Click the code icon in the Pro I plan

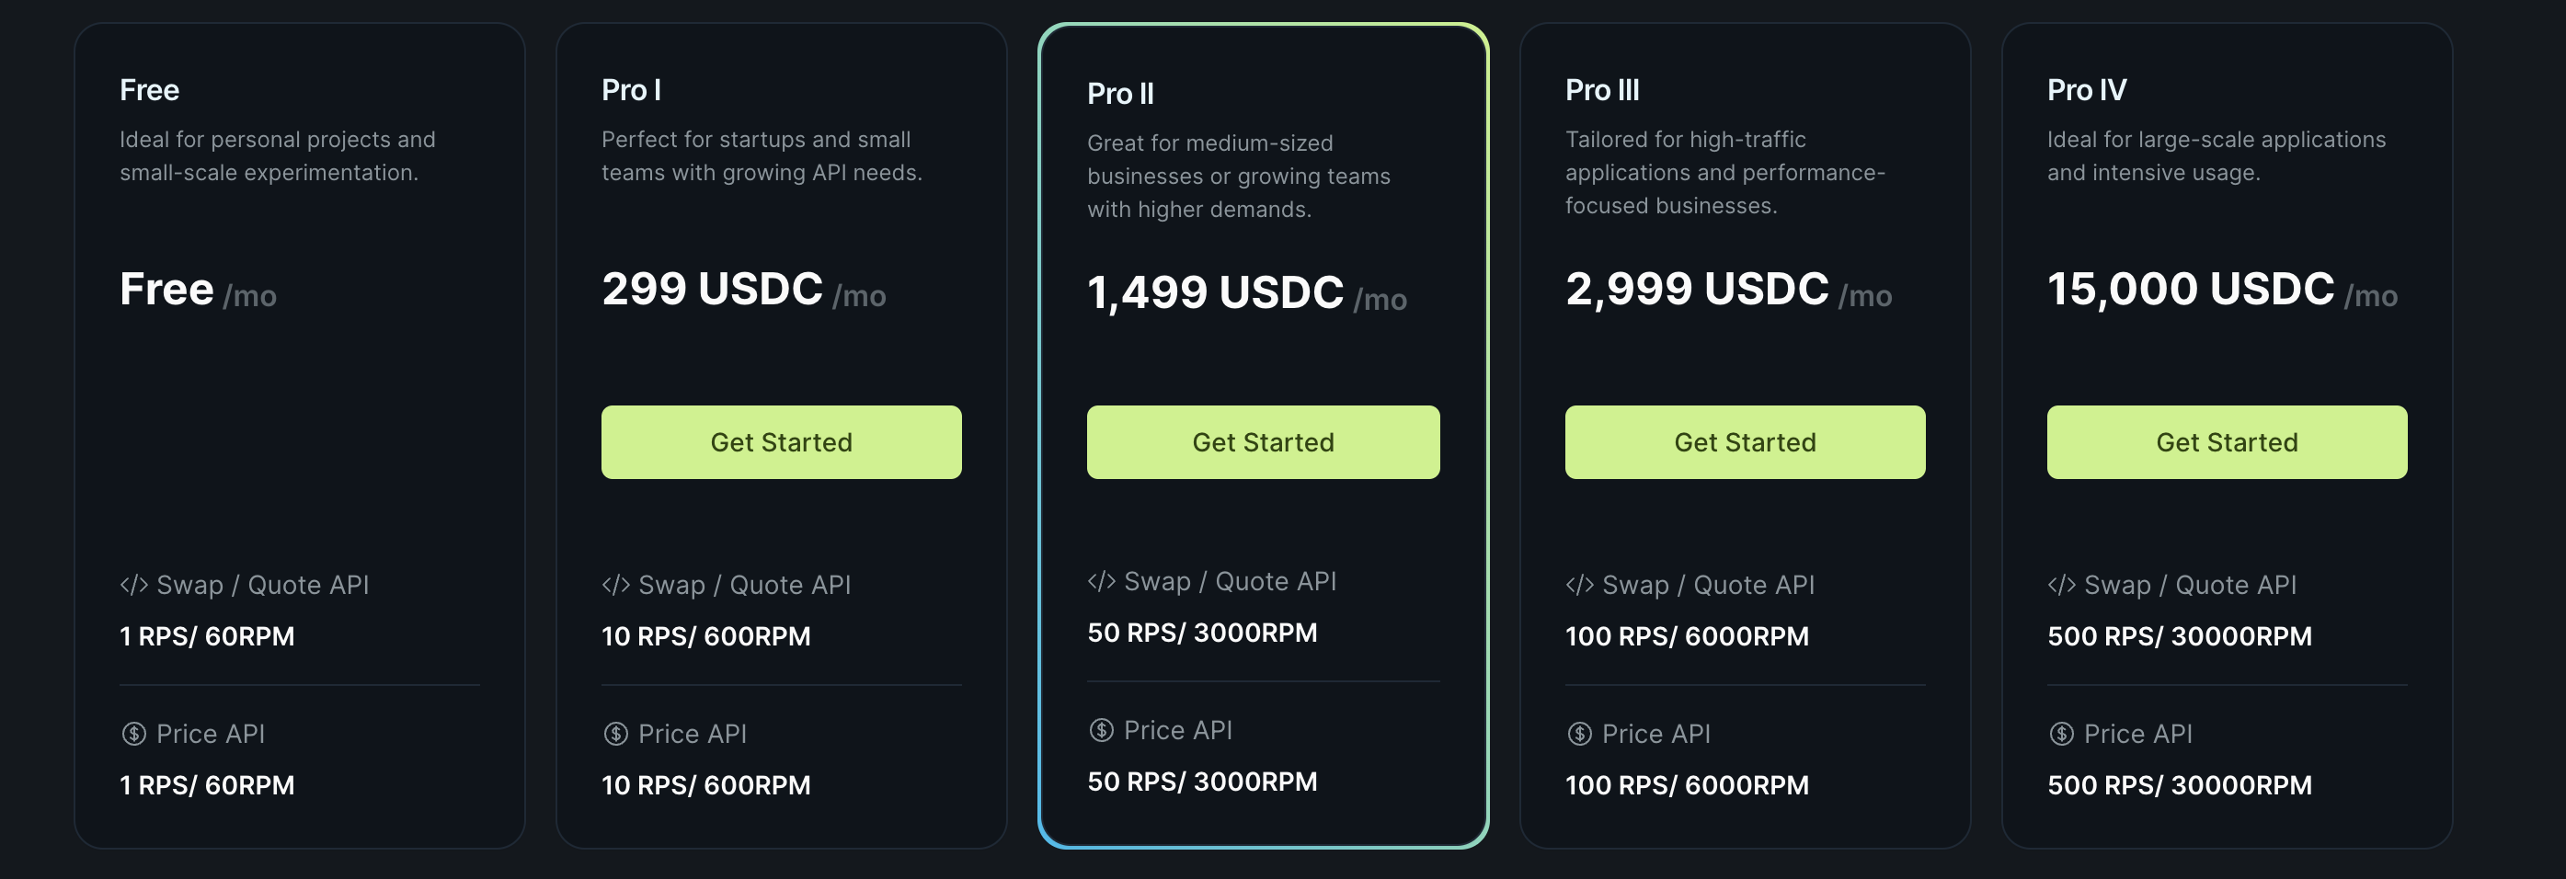(615, 585)
